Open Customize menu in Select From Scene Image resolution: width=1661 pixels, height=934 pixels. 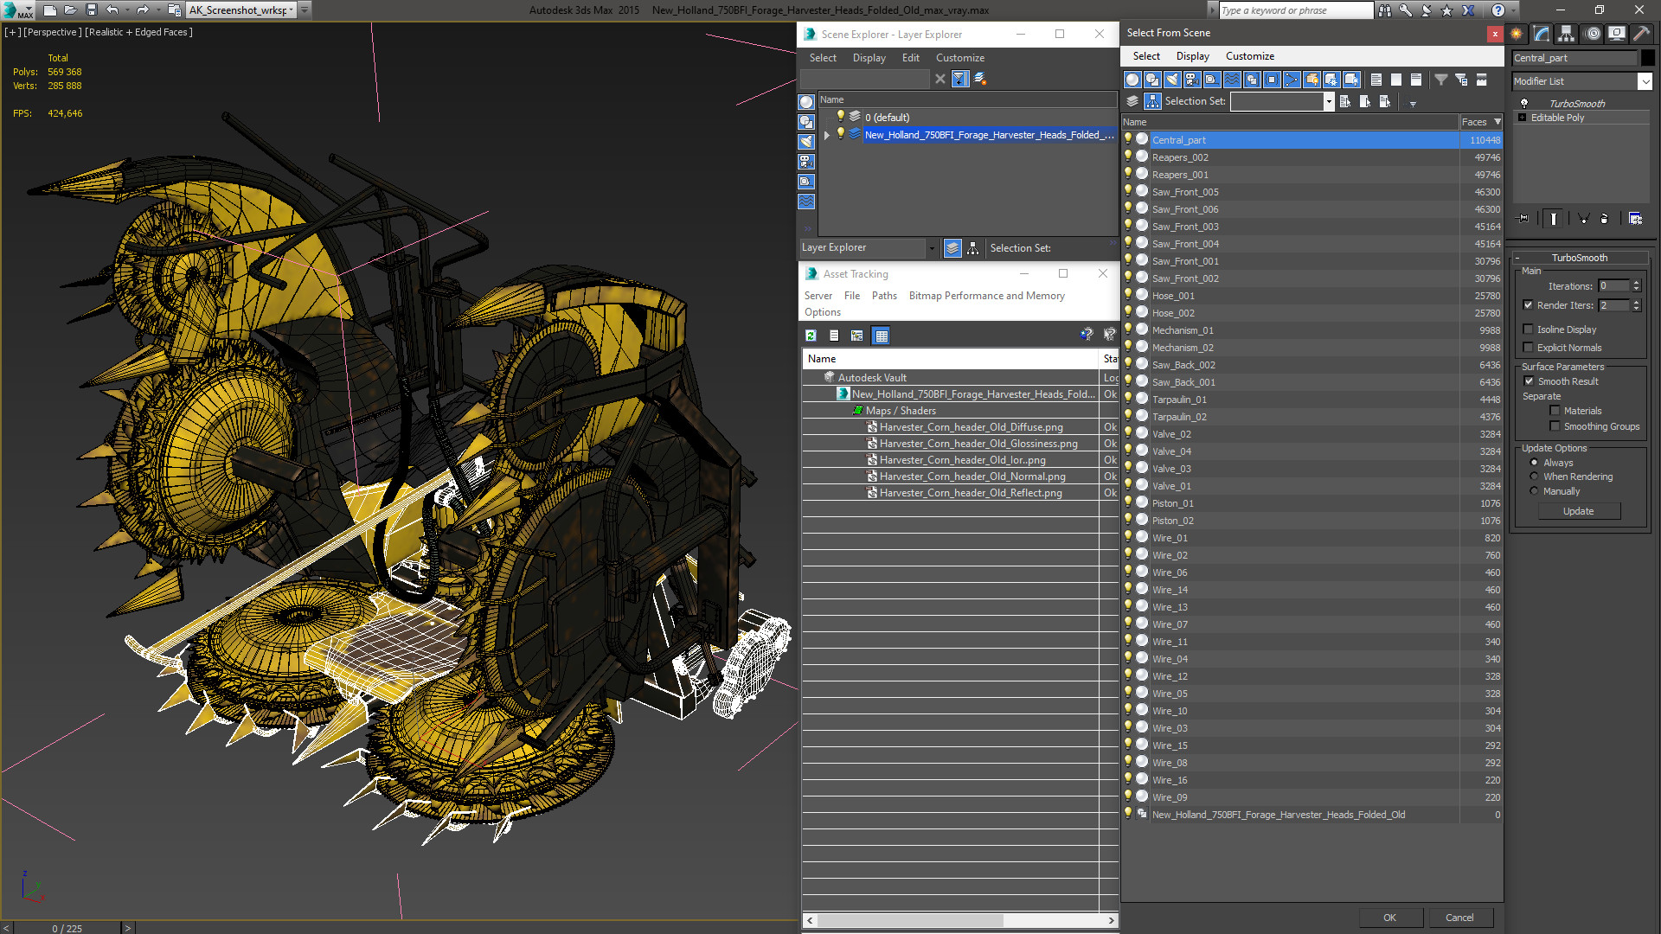[x=1249, y=56]
